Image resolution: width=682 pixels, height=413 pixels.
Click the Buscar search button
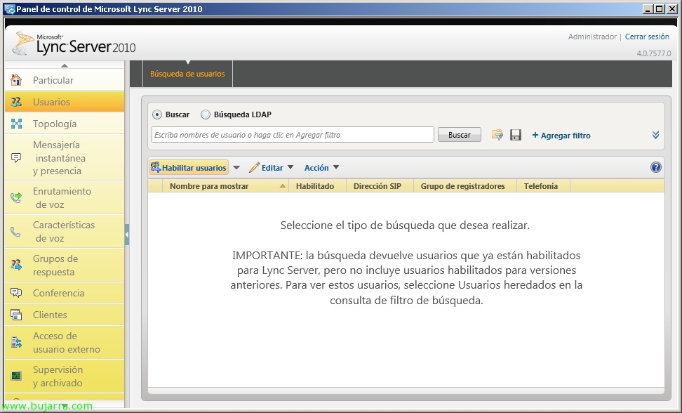(460, 135)
